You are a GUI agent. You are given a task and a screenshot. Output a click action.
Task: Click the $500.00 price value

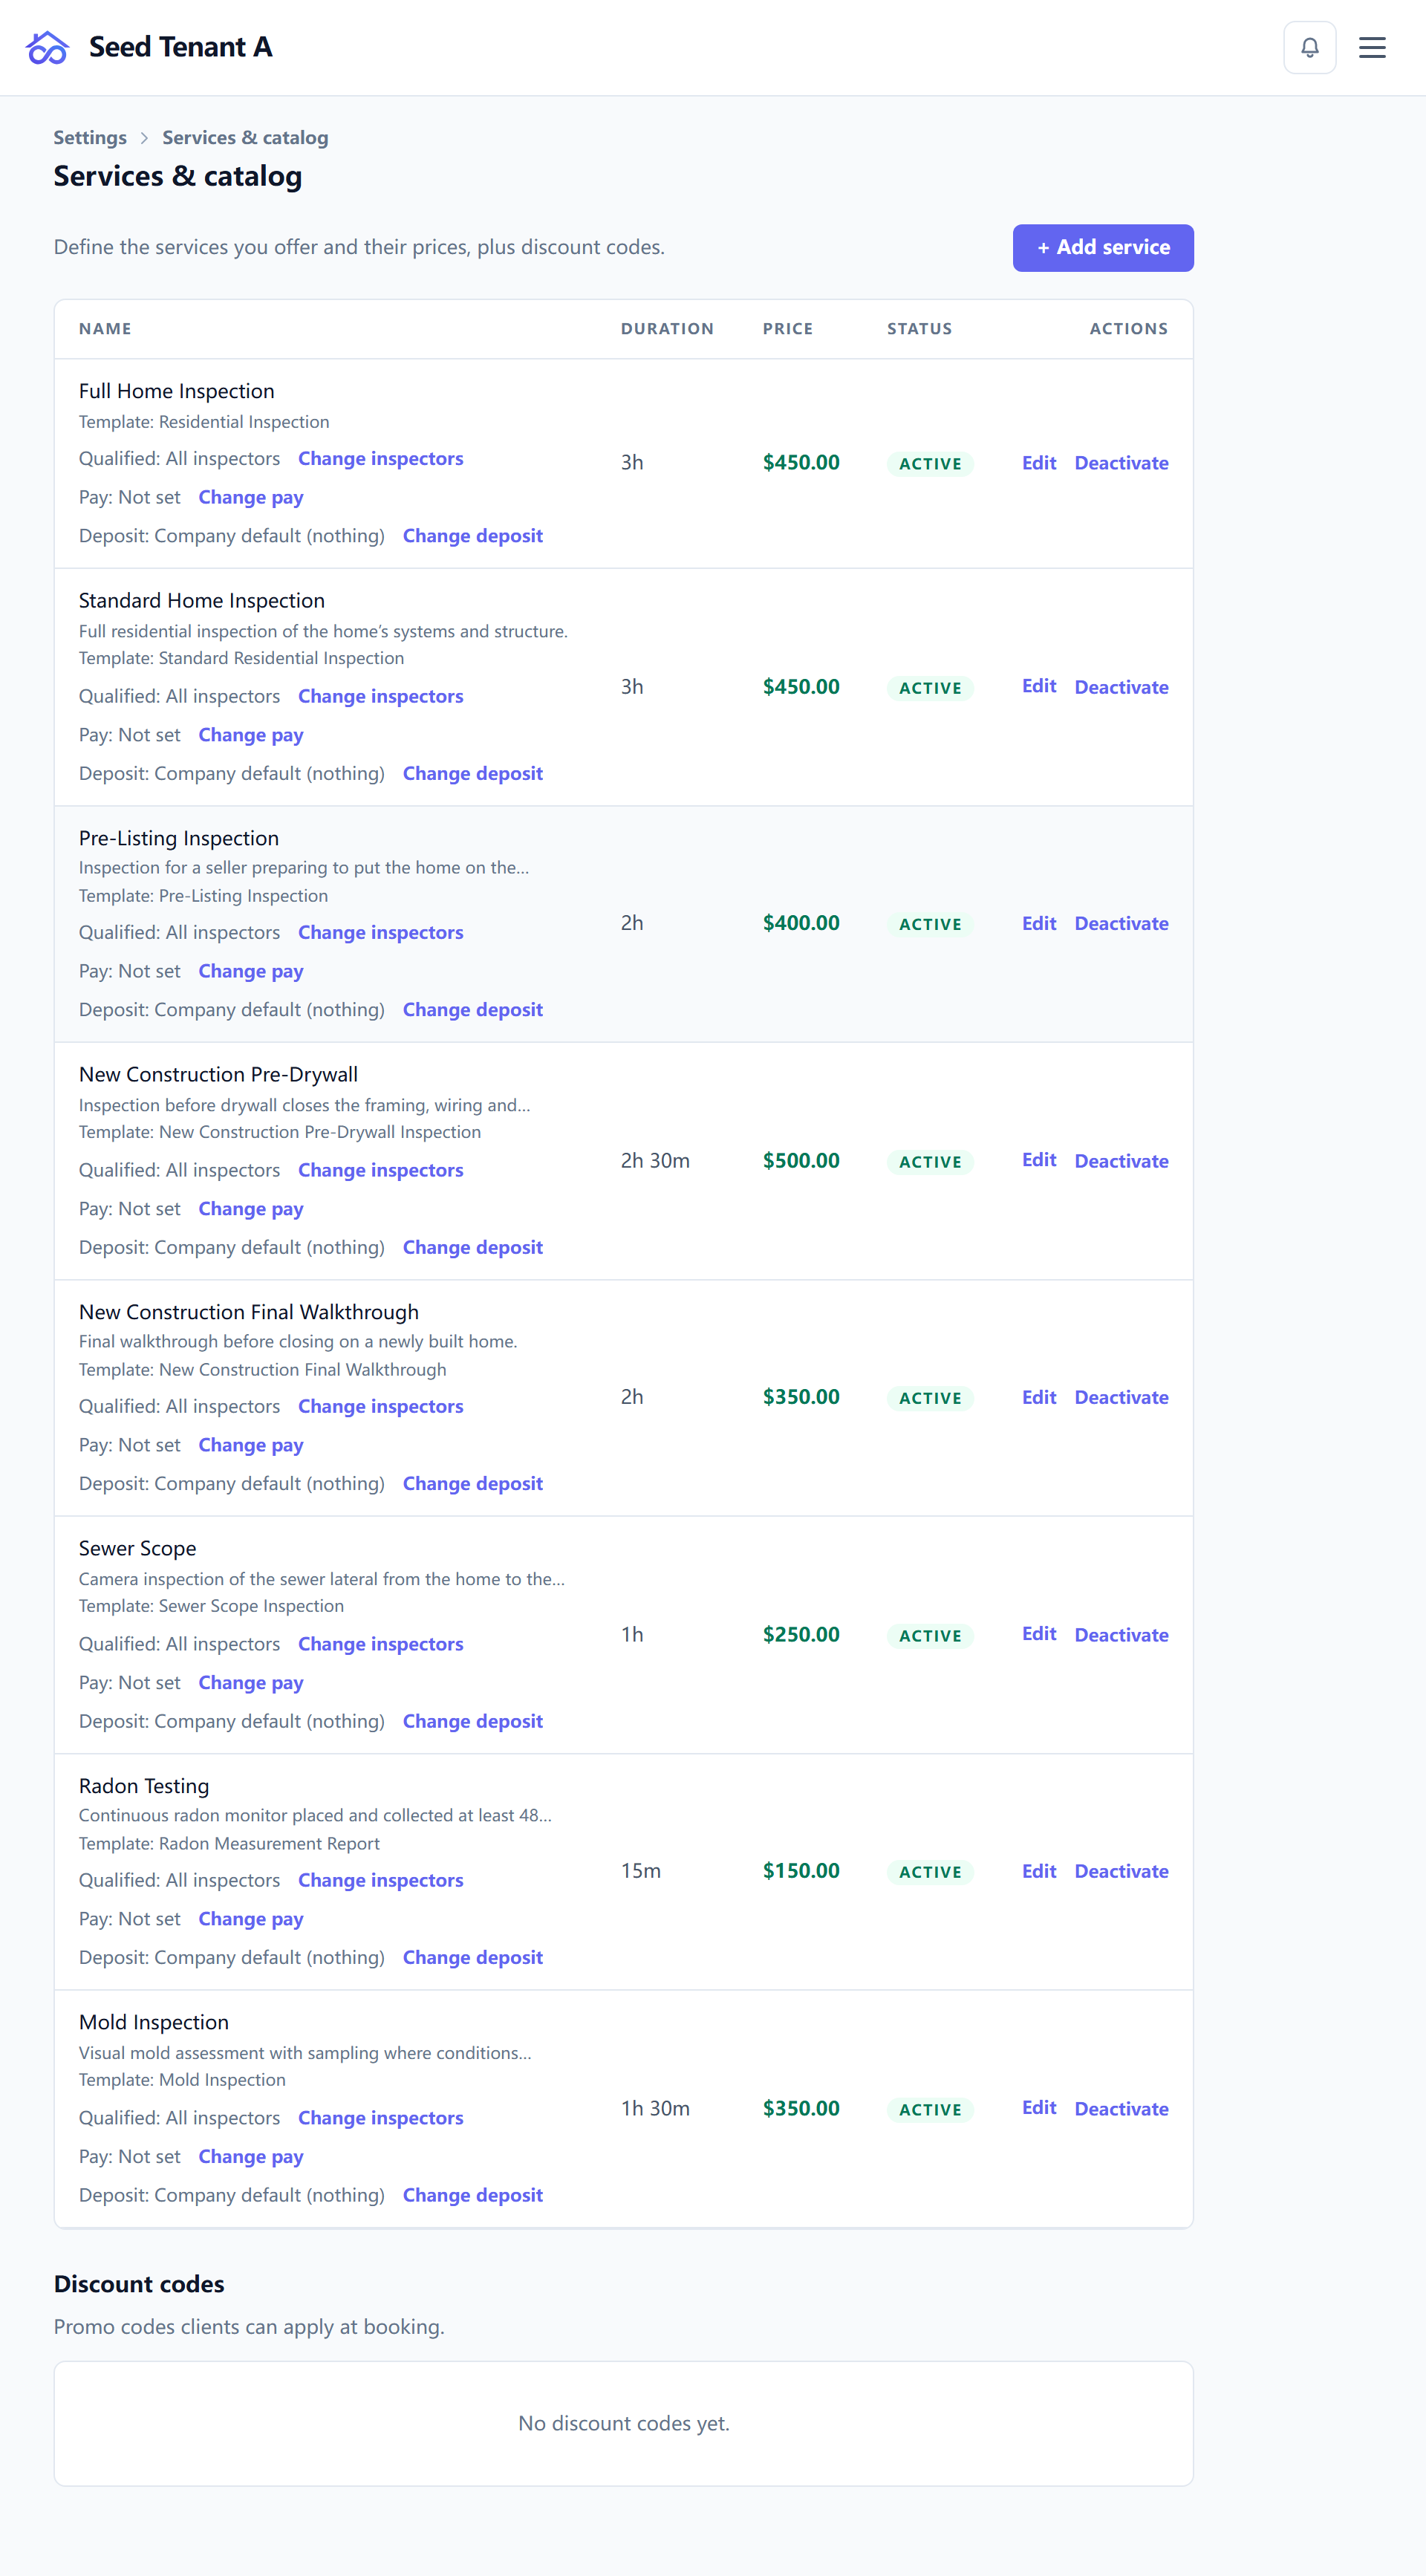point(801,1160)
